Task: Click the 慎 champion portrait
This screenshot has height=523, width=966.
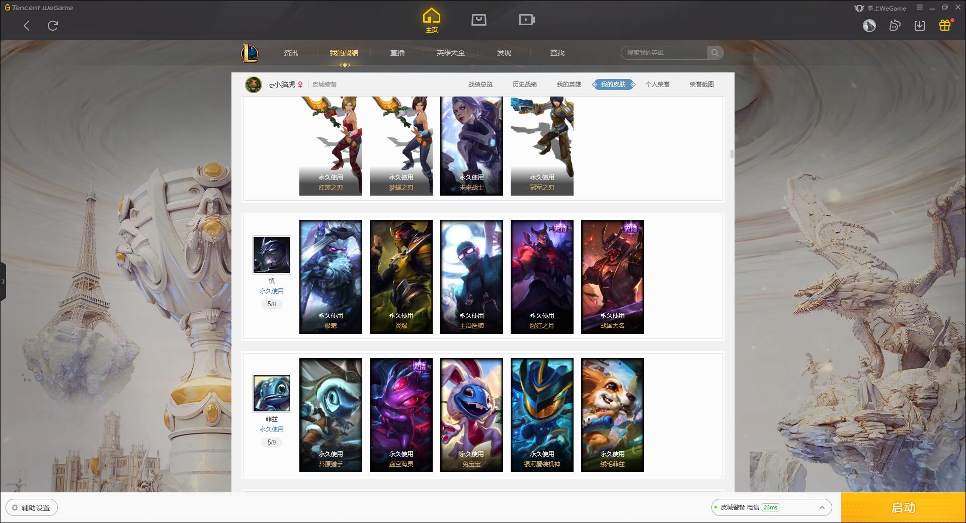Action: pyautogui.click(x=272, y=255)
